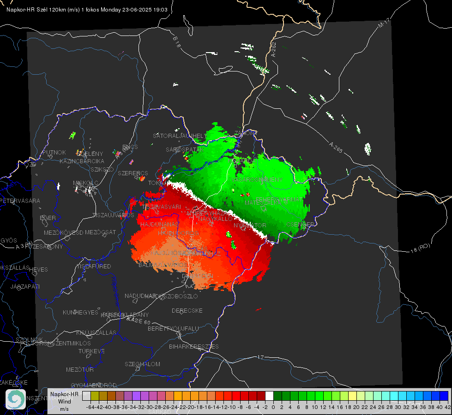Select the TÚRKEVE label

pyautogui.click(x=92, y=351)
